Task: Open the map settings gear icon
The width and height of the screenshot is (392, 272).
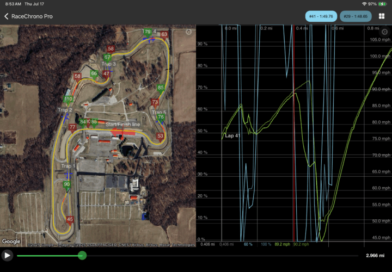Action: pos(188,32)
